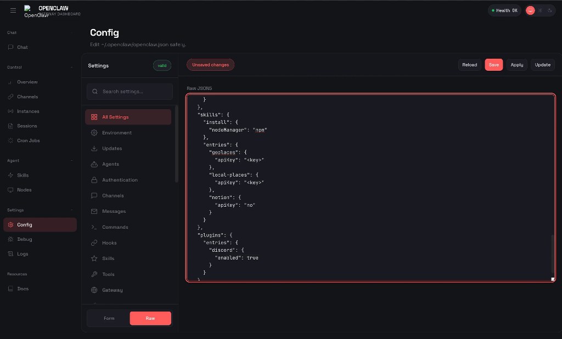This screenshot has width=562, height=339.
Task: Switch theme to light mode
Action: [540, 10]
